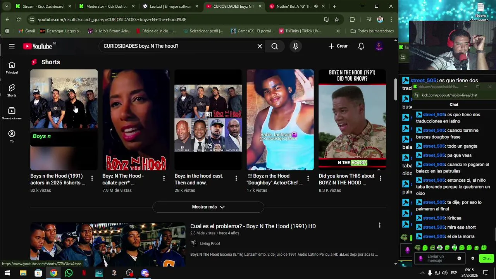Open Windows notification center
496x279 pixels.
point(486,273)
